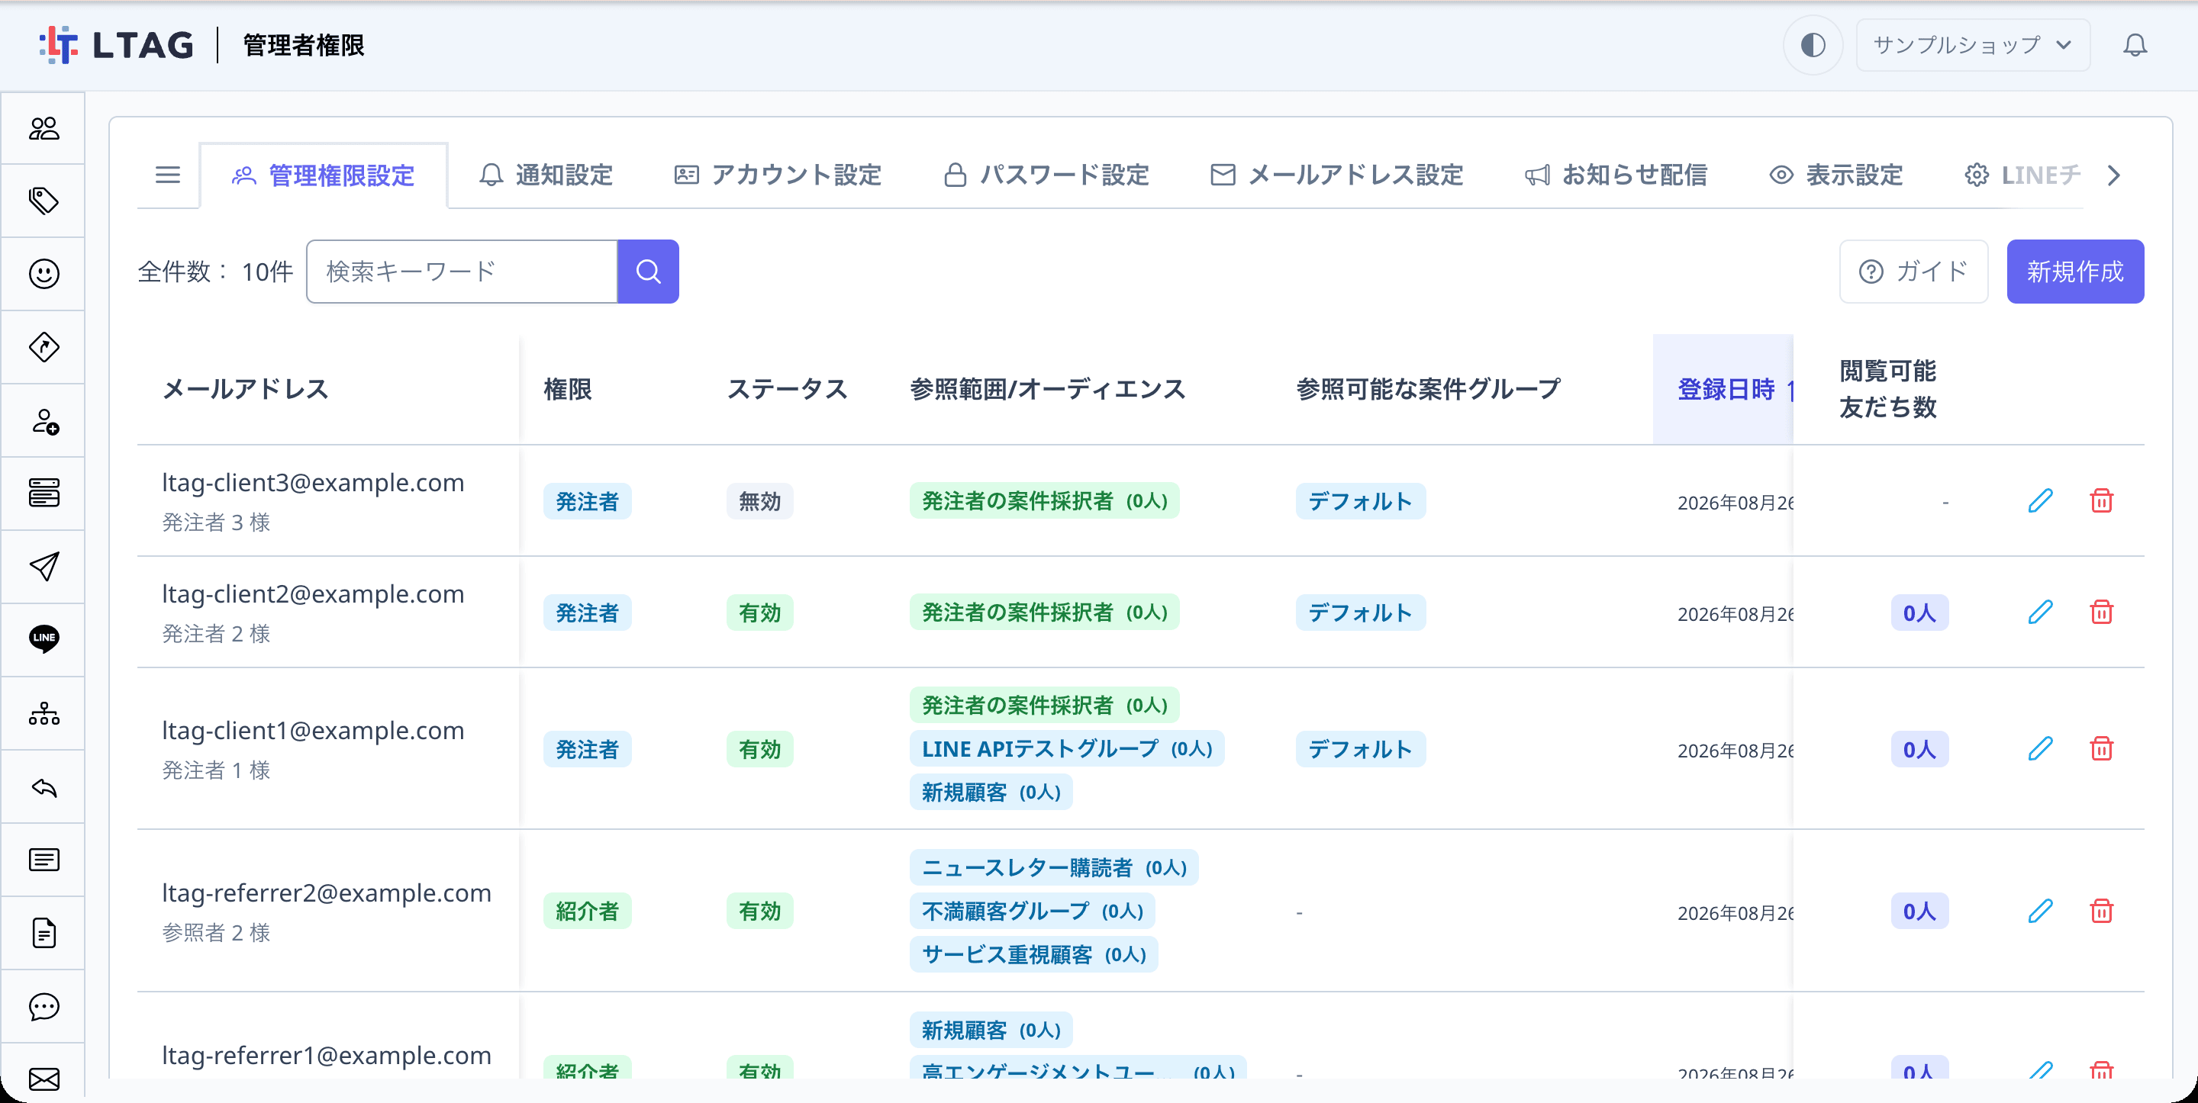Open the パスワード設定 tab
This screenshot has width=2198, height=1103.
[1046, 175]
